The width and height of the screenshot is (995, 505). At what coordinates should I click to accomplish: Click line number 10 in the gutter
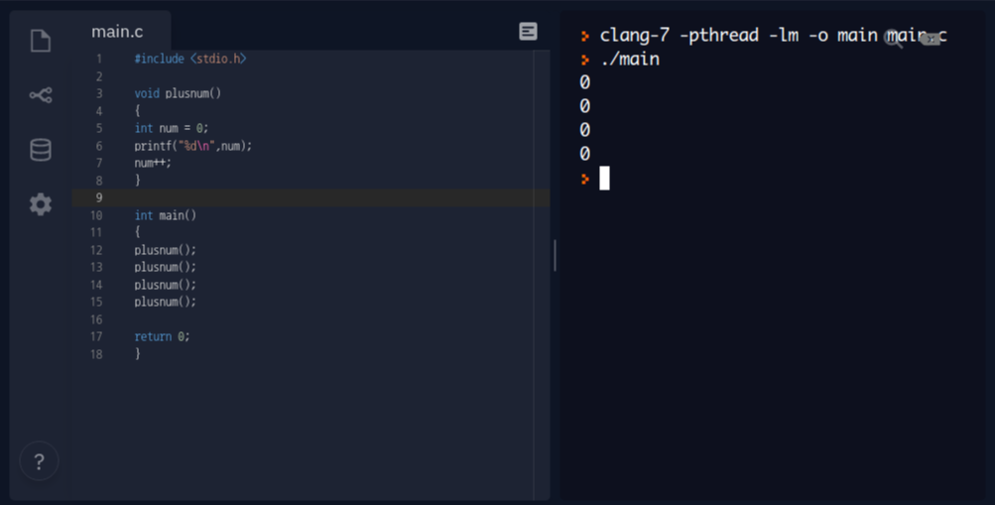(96, 215)
